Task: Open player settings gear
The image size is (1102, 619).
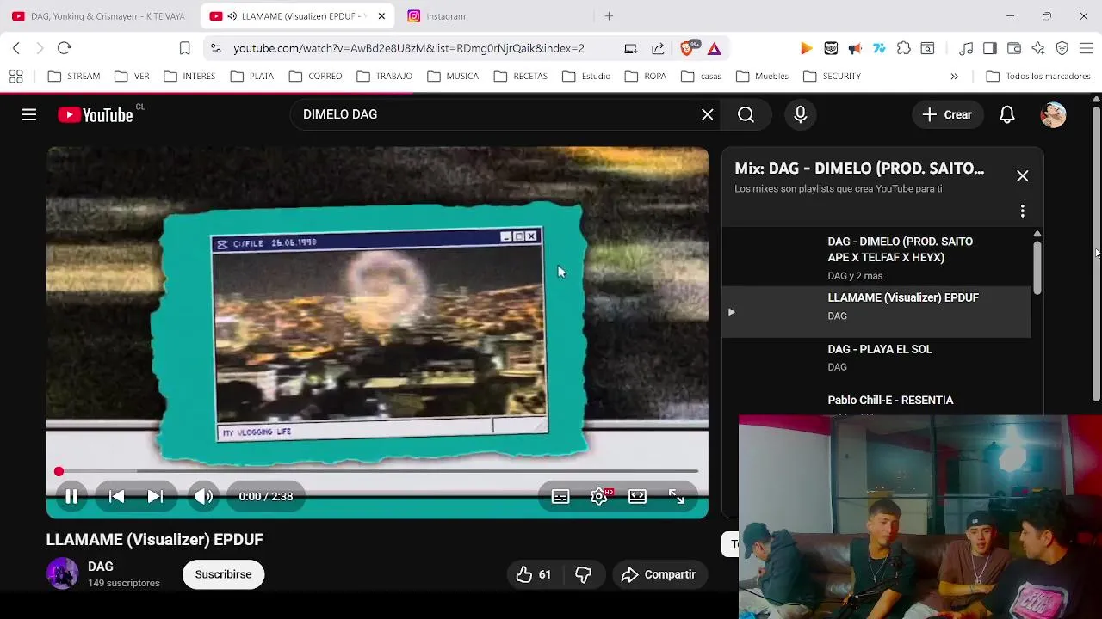Action: tap(599, 496)
